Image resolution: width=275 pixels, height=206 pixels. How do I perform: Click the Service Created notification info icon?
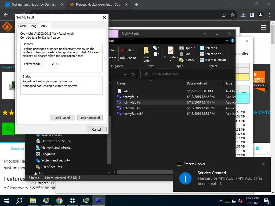tap(185, 178)
